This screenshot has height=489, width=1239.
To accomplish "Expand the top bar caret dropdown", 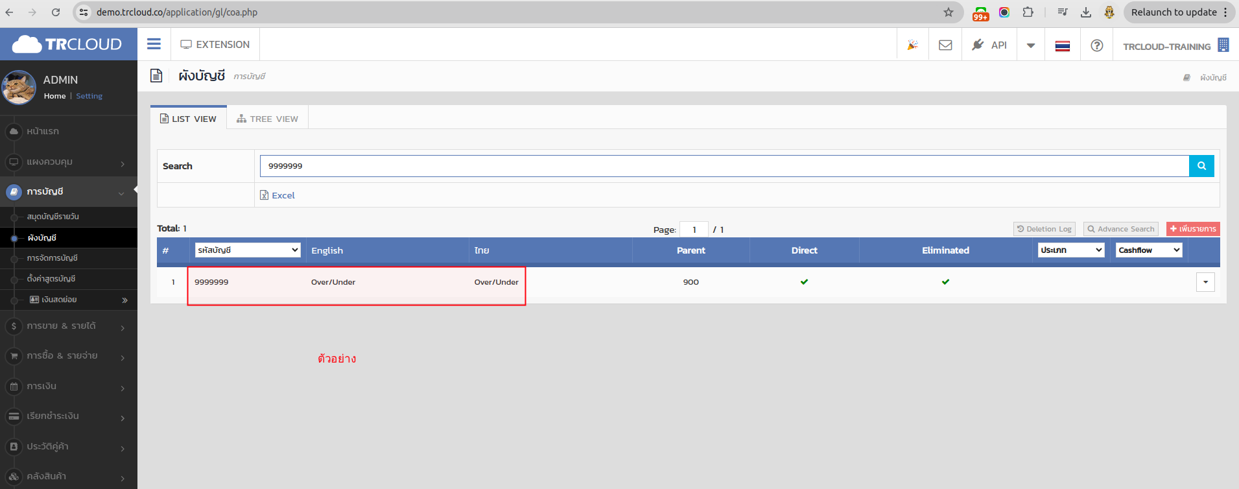I will (1030, 45).
